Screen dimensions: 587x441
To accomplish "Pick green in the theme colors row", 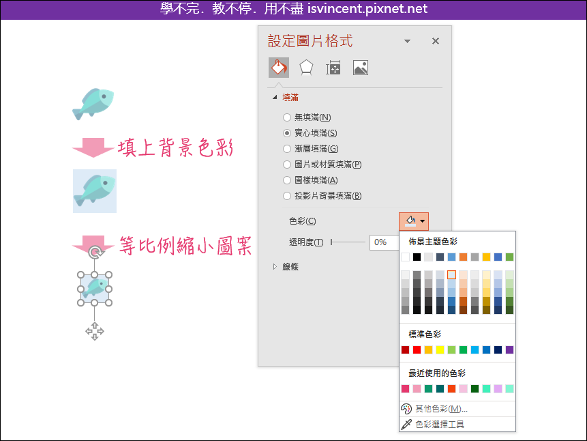I will pos(509,257).
